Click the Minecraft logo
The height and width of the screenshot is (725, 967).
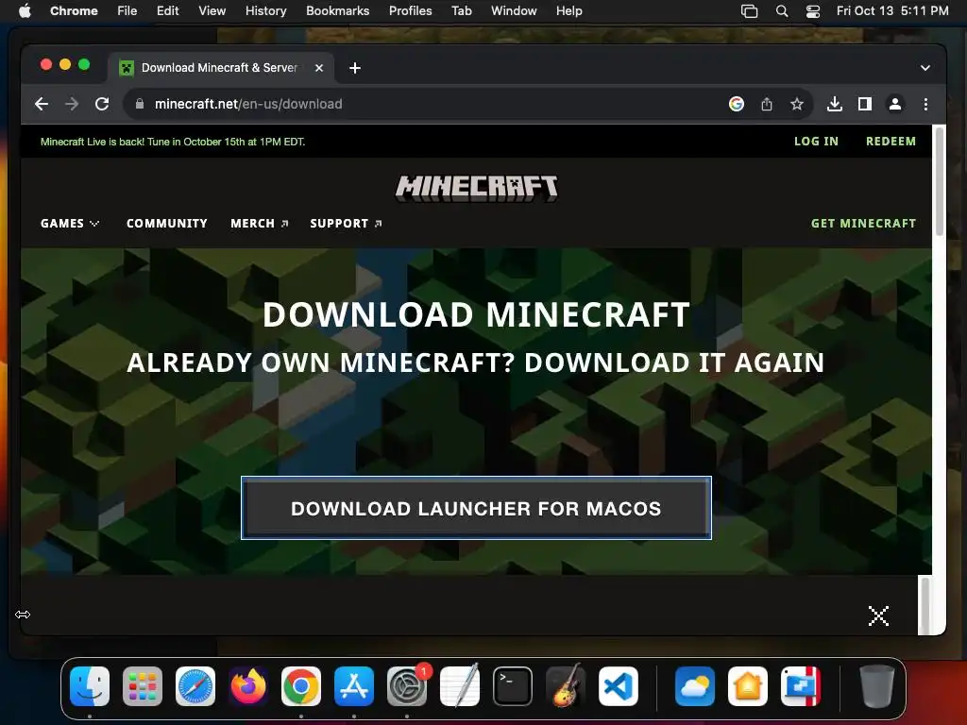point(476,188)
